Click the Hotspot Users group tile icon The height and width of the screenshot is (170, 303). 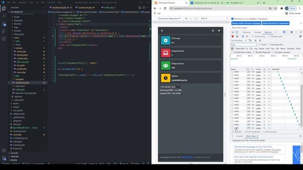tap(165, 65)
